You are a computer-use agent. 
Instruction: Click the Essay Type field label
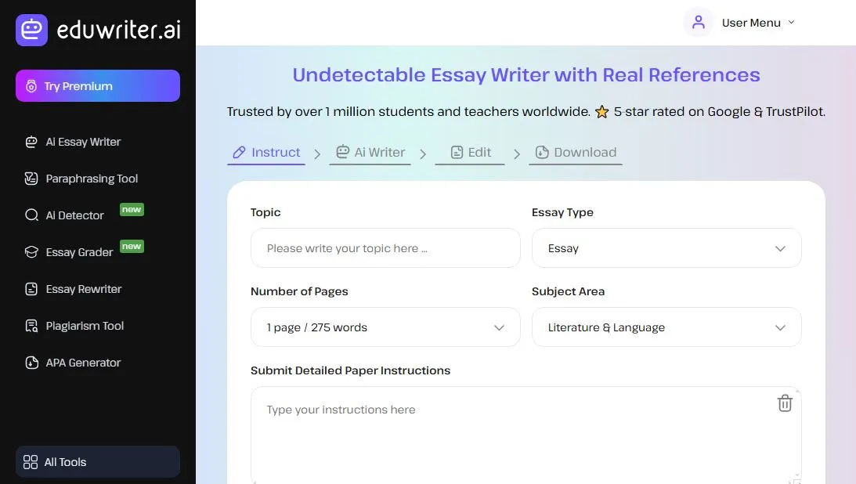pos(562,212)
